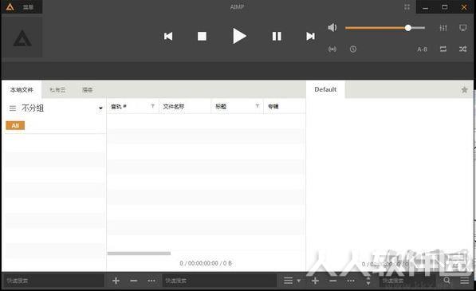Open the visualization monitor icon
This screenshot has height=291, width=476.
click(463, 28)
